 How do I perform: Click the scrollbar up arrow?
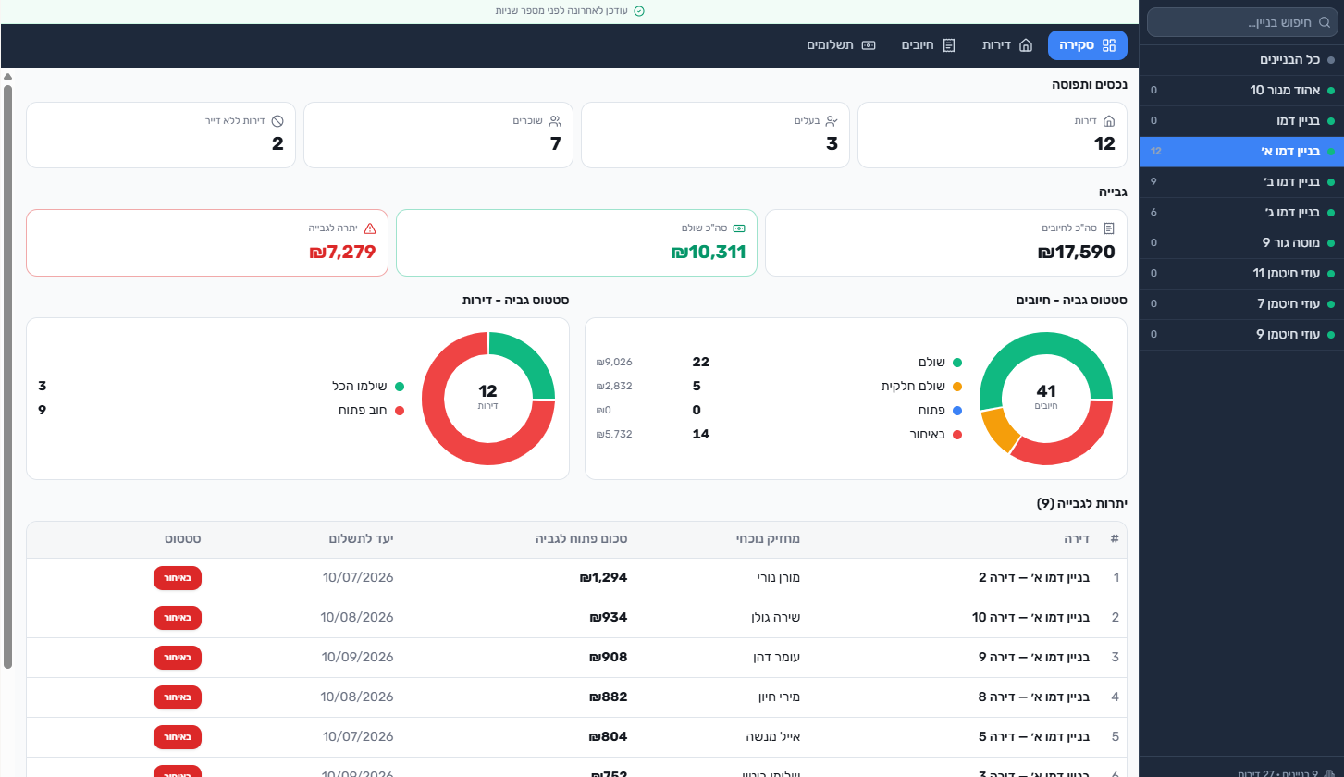[8, 76]
